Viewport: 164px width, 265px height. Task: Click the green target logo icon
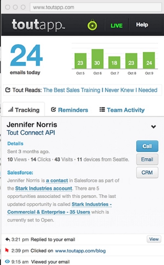[x=92, y=25]
